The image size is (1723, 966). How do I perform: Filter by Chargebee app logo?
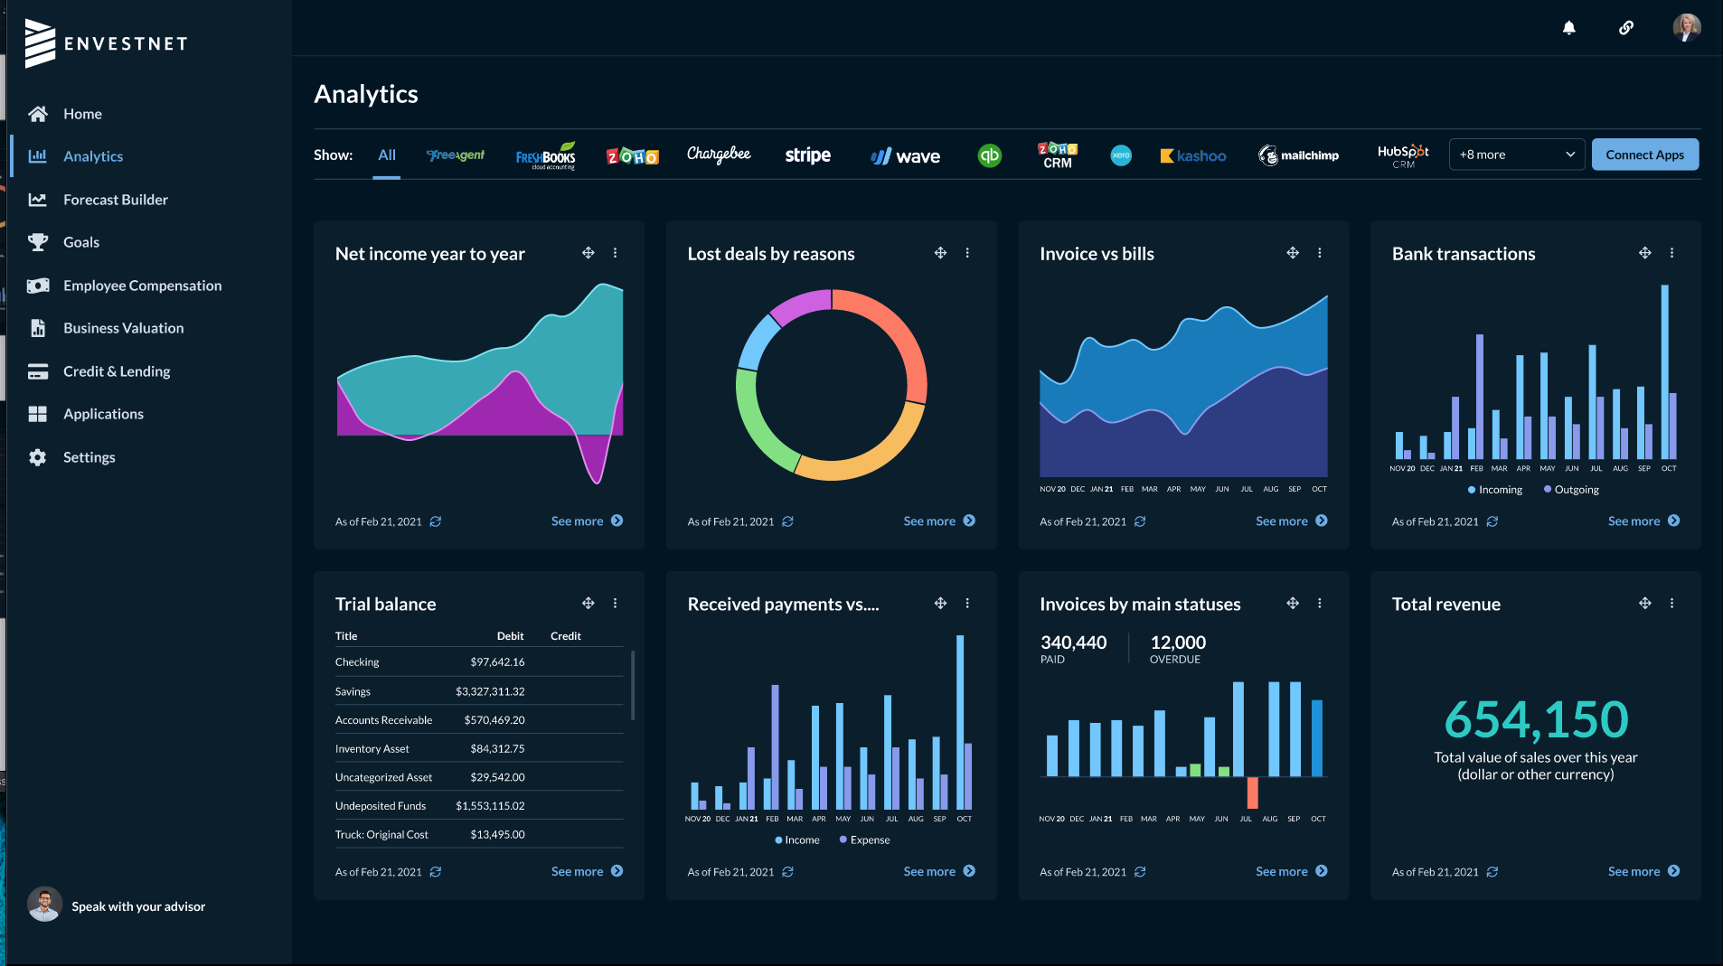pyautogui.click(x=719, y=155)
